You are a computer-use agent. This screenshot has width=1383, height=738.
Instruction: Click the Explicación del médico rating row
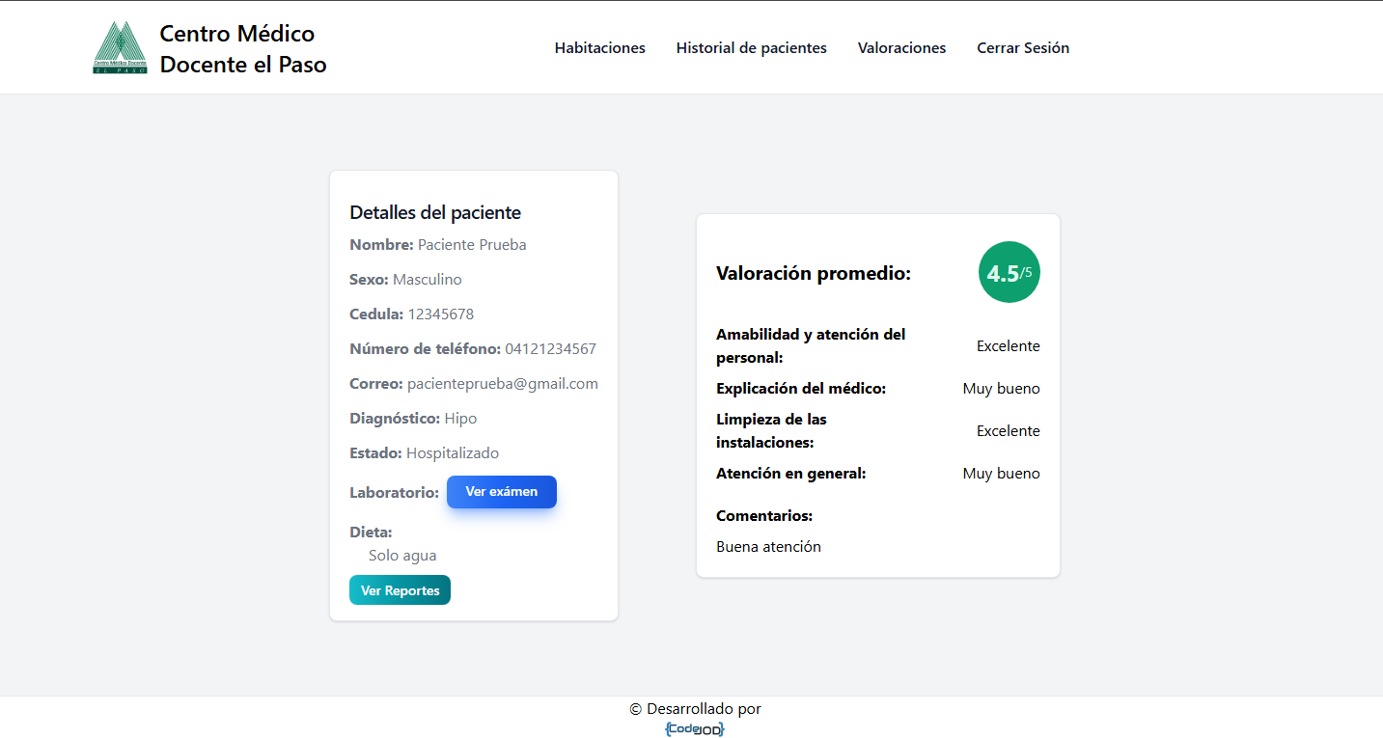tap(877, 389)
